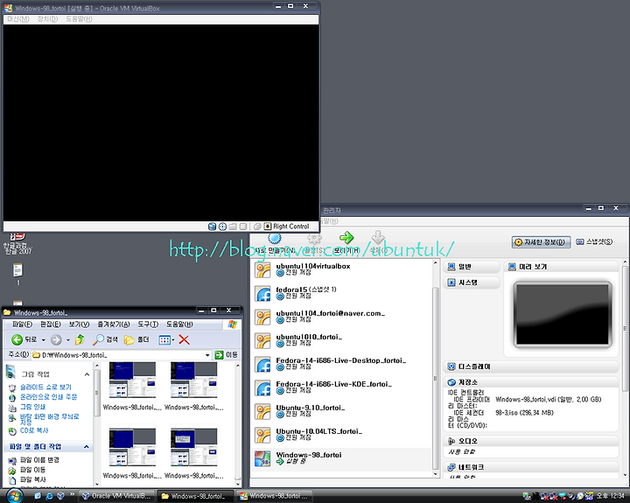Screen dimensions: 630x503
Task: Click the mouse integration icon in VM status bar
Action: pos(257,227)
